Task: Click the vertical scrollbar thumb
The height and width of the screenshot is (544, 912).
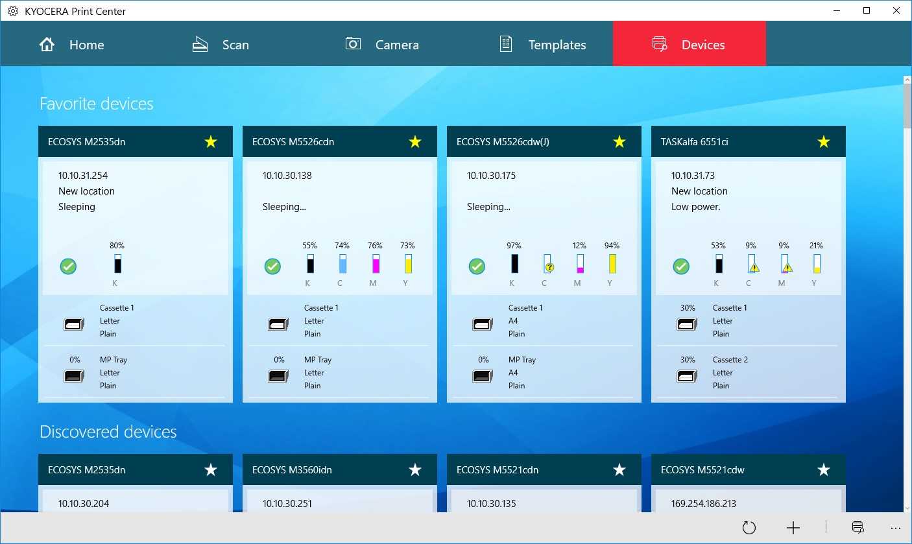Action: [907, 105]
